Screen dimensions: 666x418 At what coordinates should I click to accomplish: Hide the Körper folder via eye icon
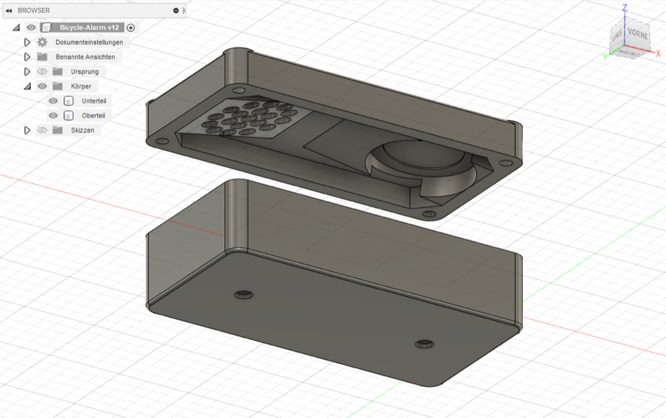[42, 86]
